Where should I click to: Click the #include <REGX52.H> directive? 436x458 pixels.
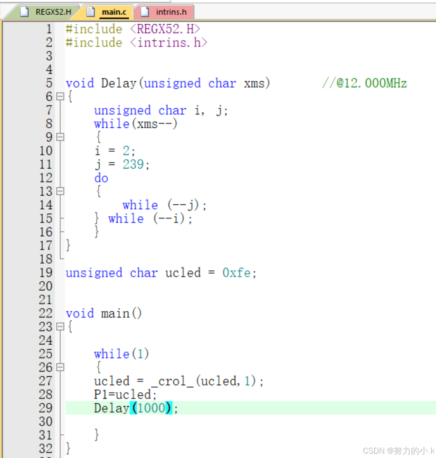[x=132, y=29]
